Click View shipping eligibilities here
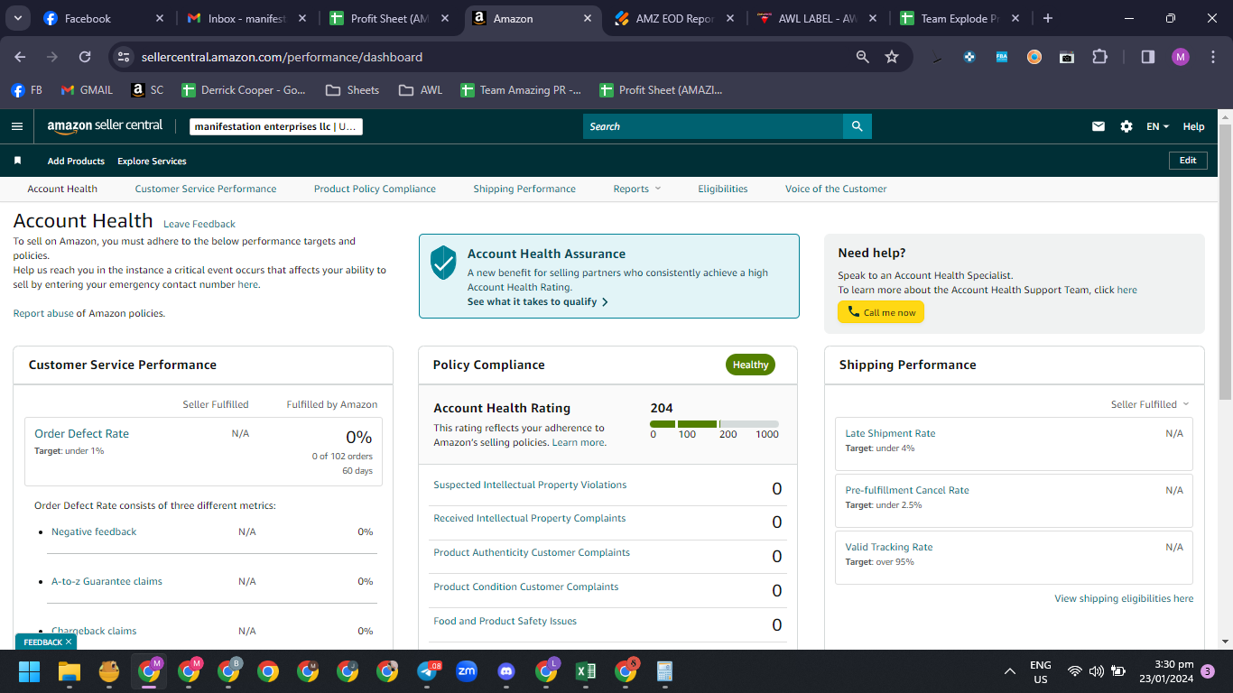 (1124, 598)
